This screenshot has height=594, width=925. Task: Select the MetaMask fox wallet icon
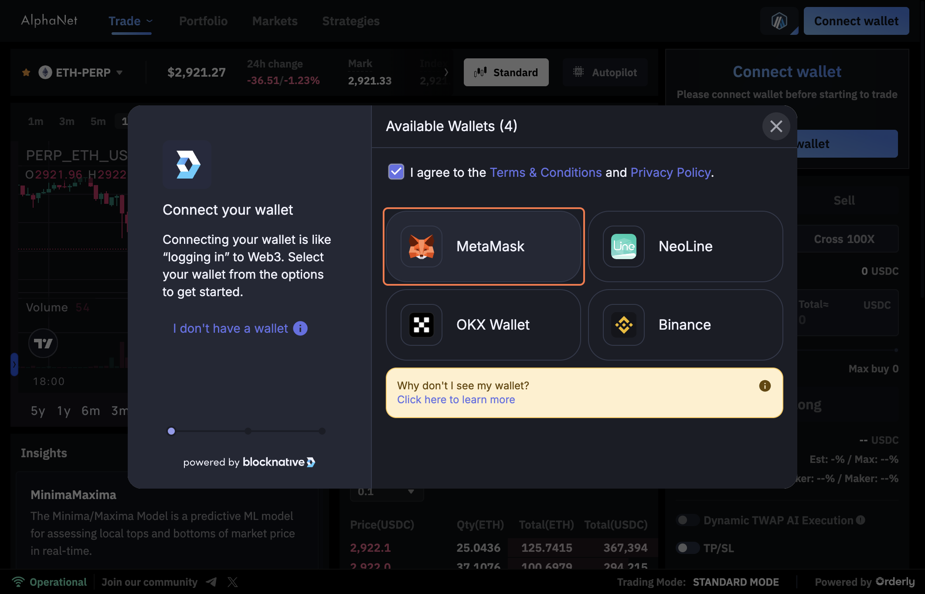pyautogui.click(x=421, y=246)
